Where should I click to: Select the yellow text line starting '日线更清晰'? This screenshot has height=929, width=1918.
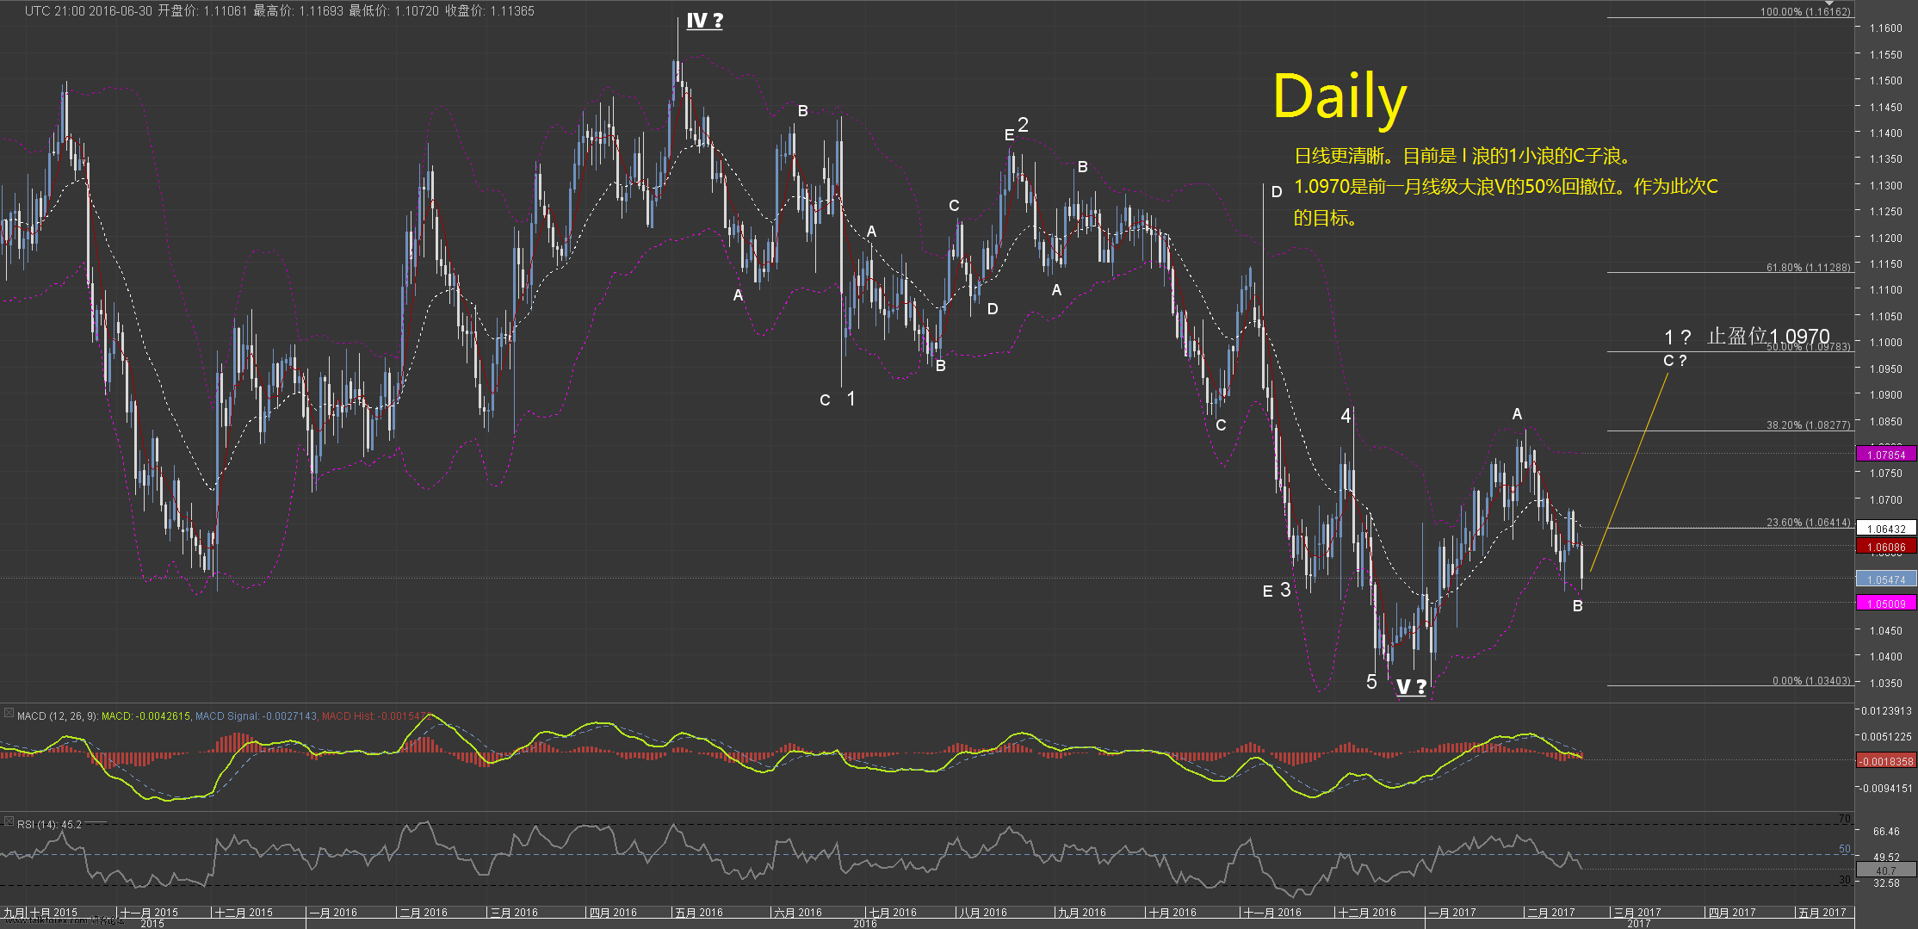pyautogui.click(x=1463, y=156)
